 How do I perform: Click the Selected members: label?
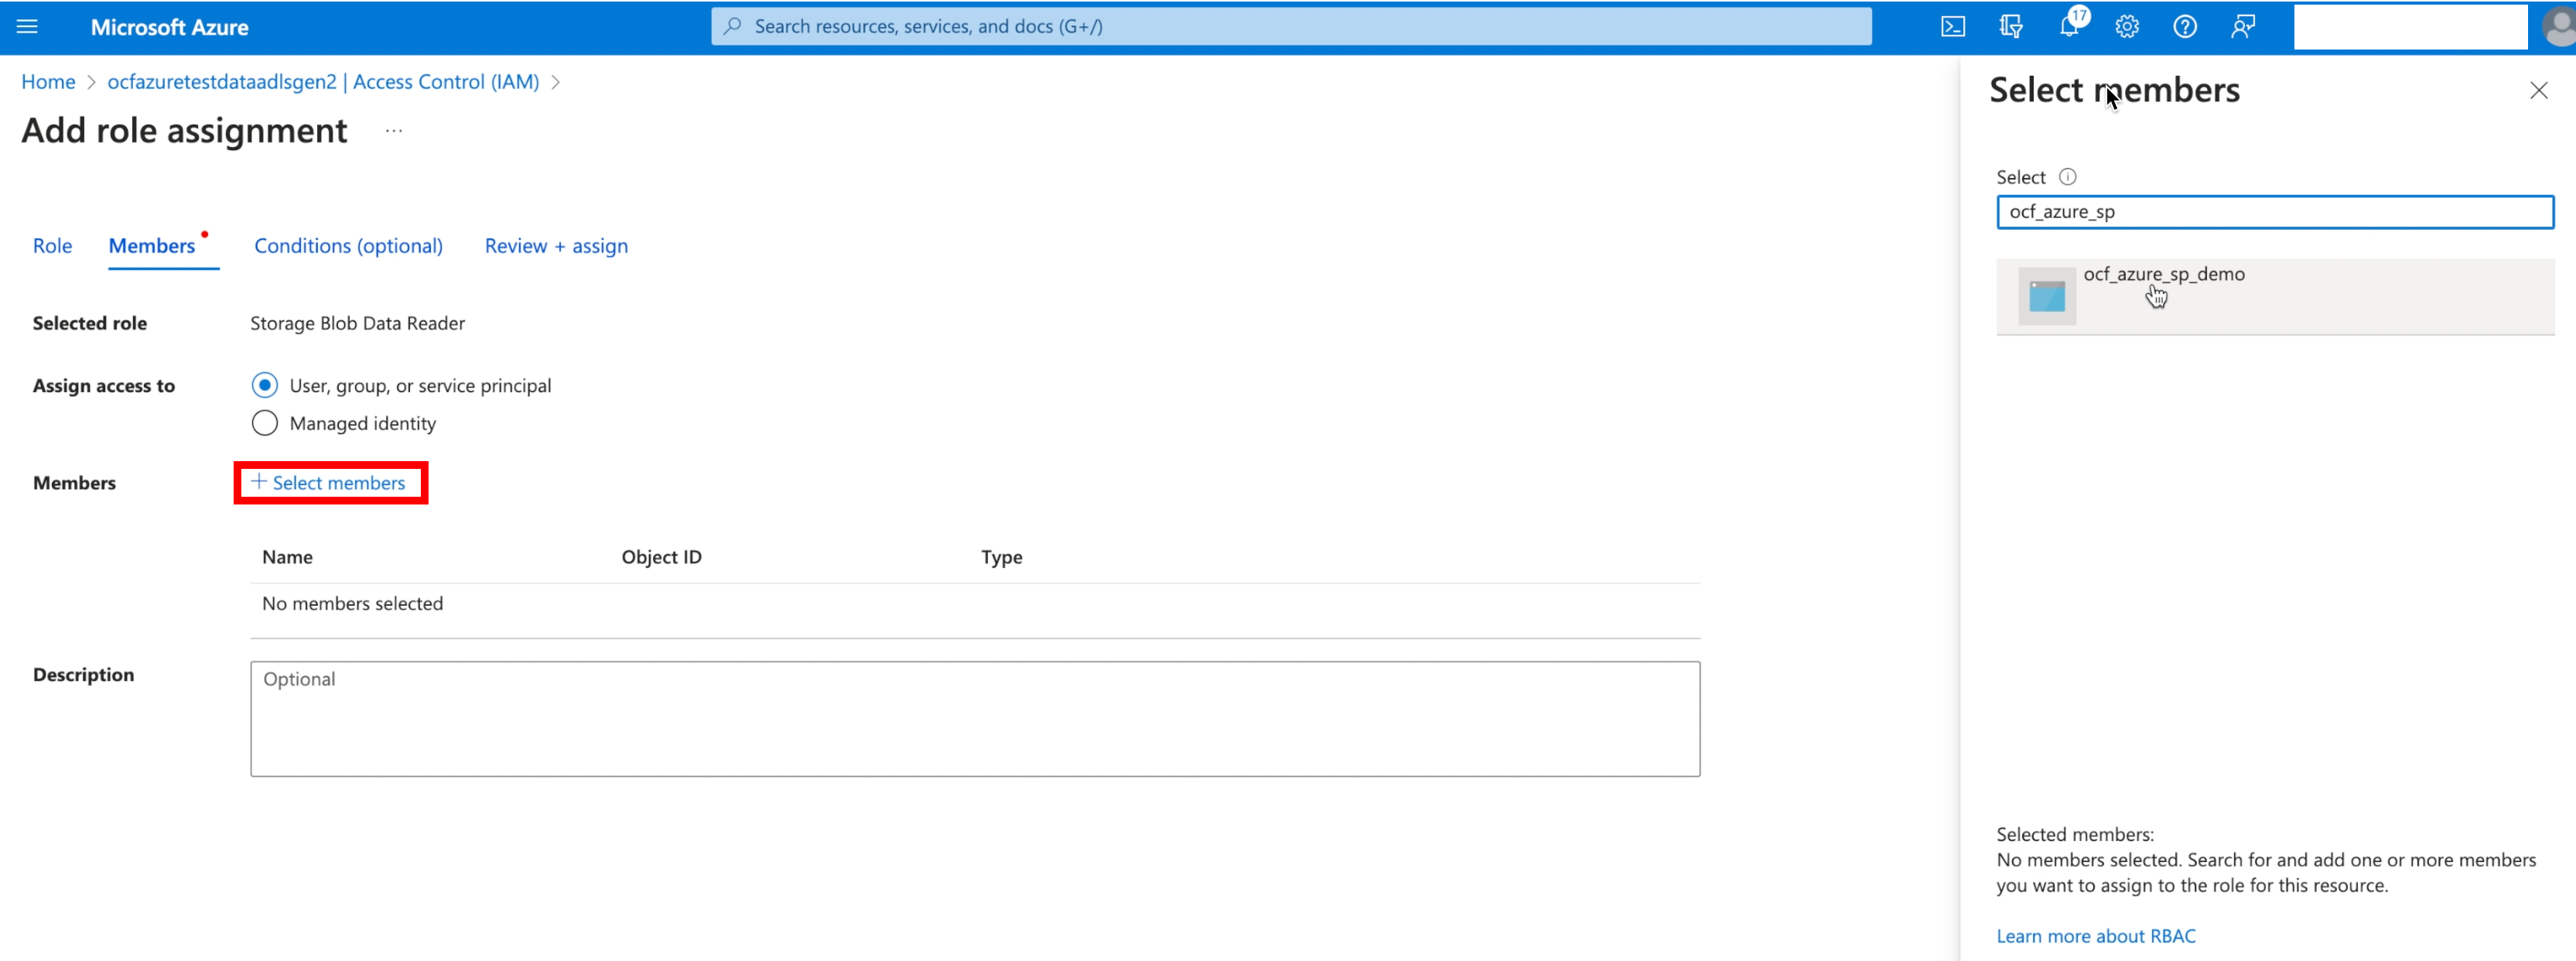coord(2075,834)
